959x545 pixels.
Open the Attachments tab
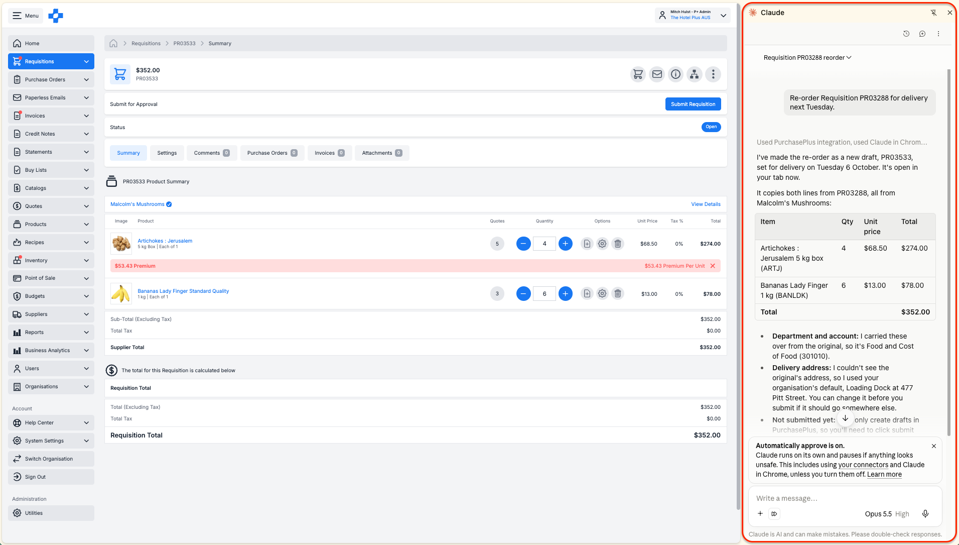pos(382,153)
